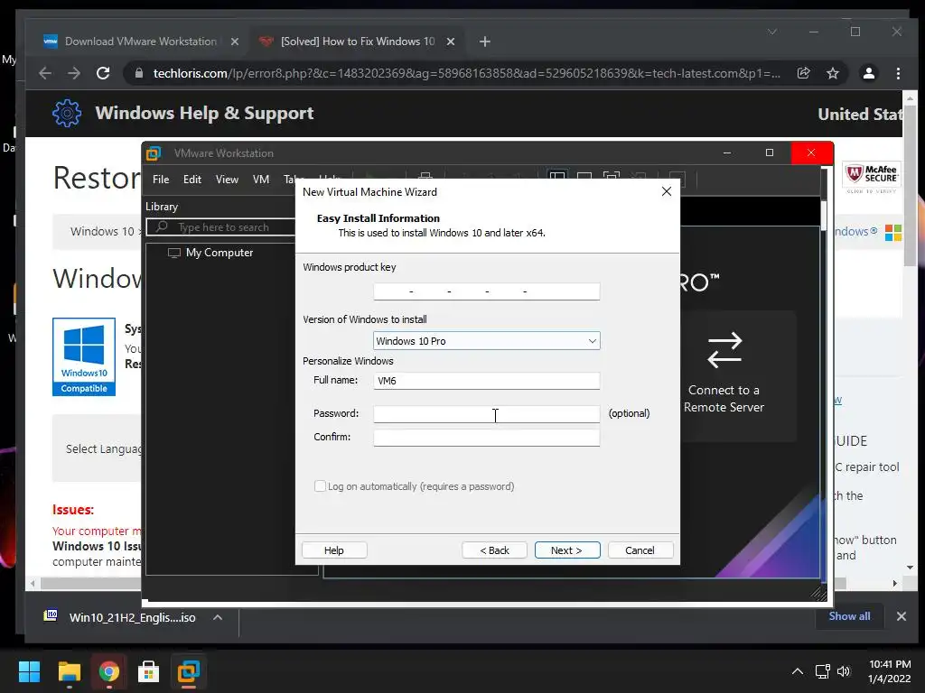Open the VMware File menu
Screen dimensions: 925x693
(161, 180)
